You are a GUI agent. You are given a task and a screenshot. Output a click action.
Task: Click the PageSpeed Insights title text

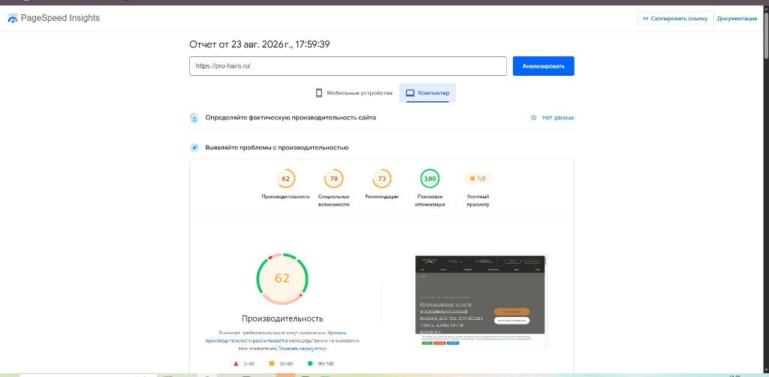click(x=60, y=18)
